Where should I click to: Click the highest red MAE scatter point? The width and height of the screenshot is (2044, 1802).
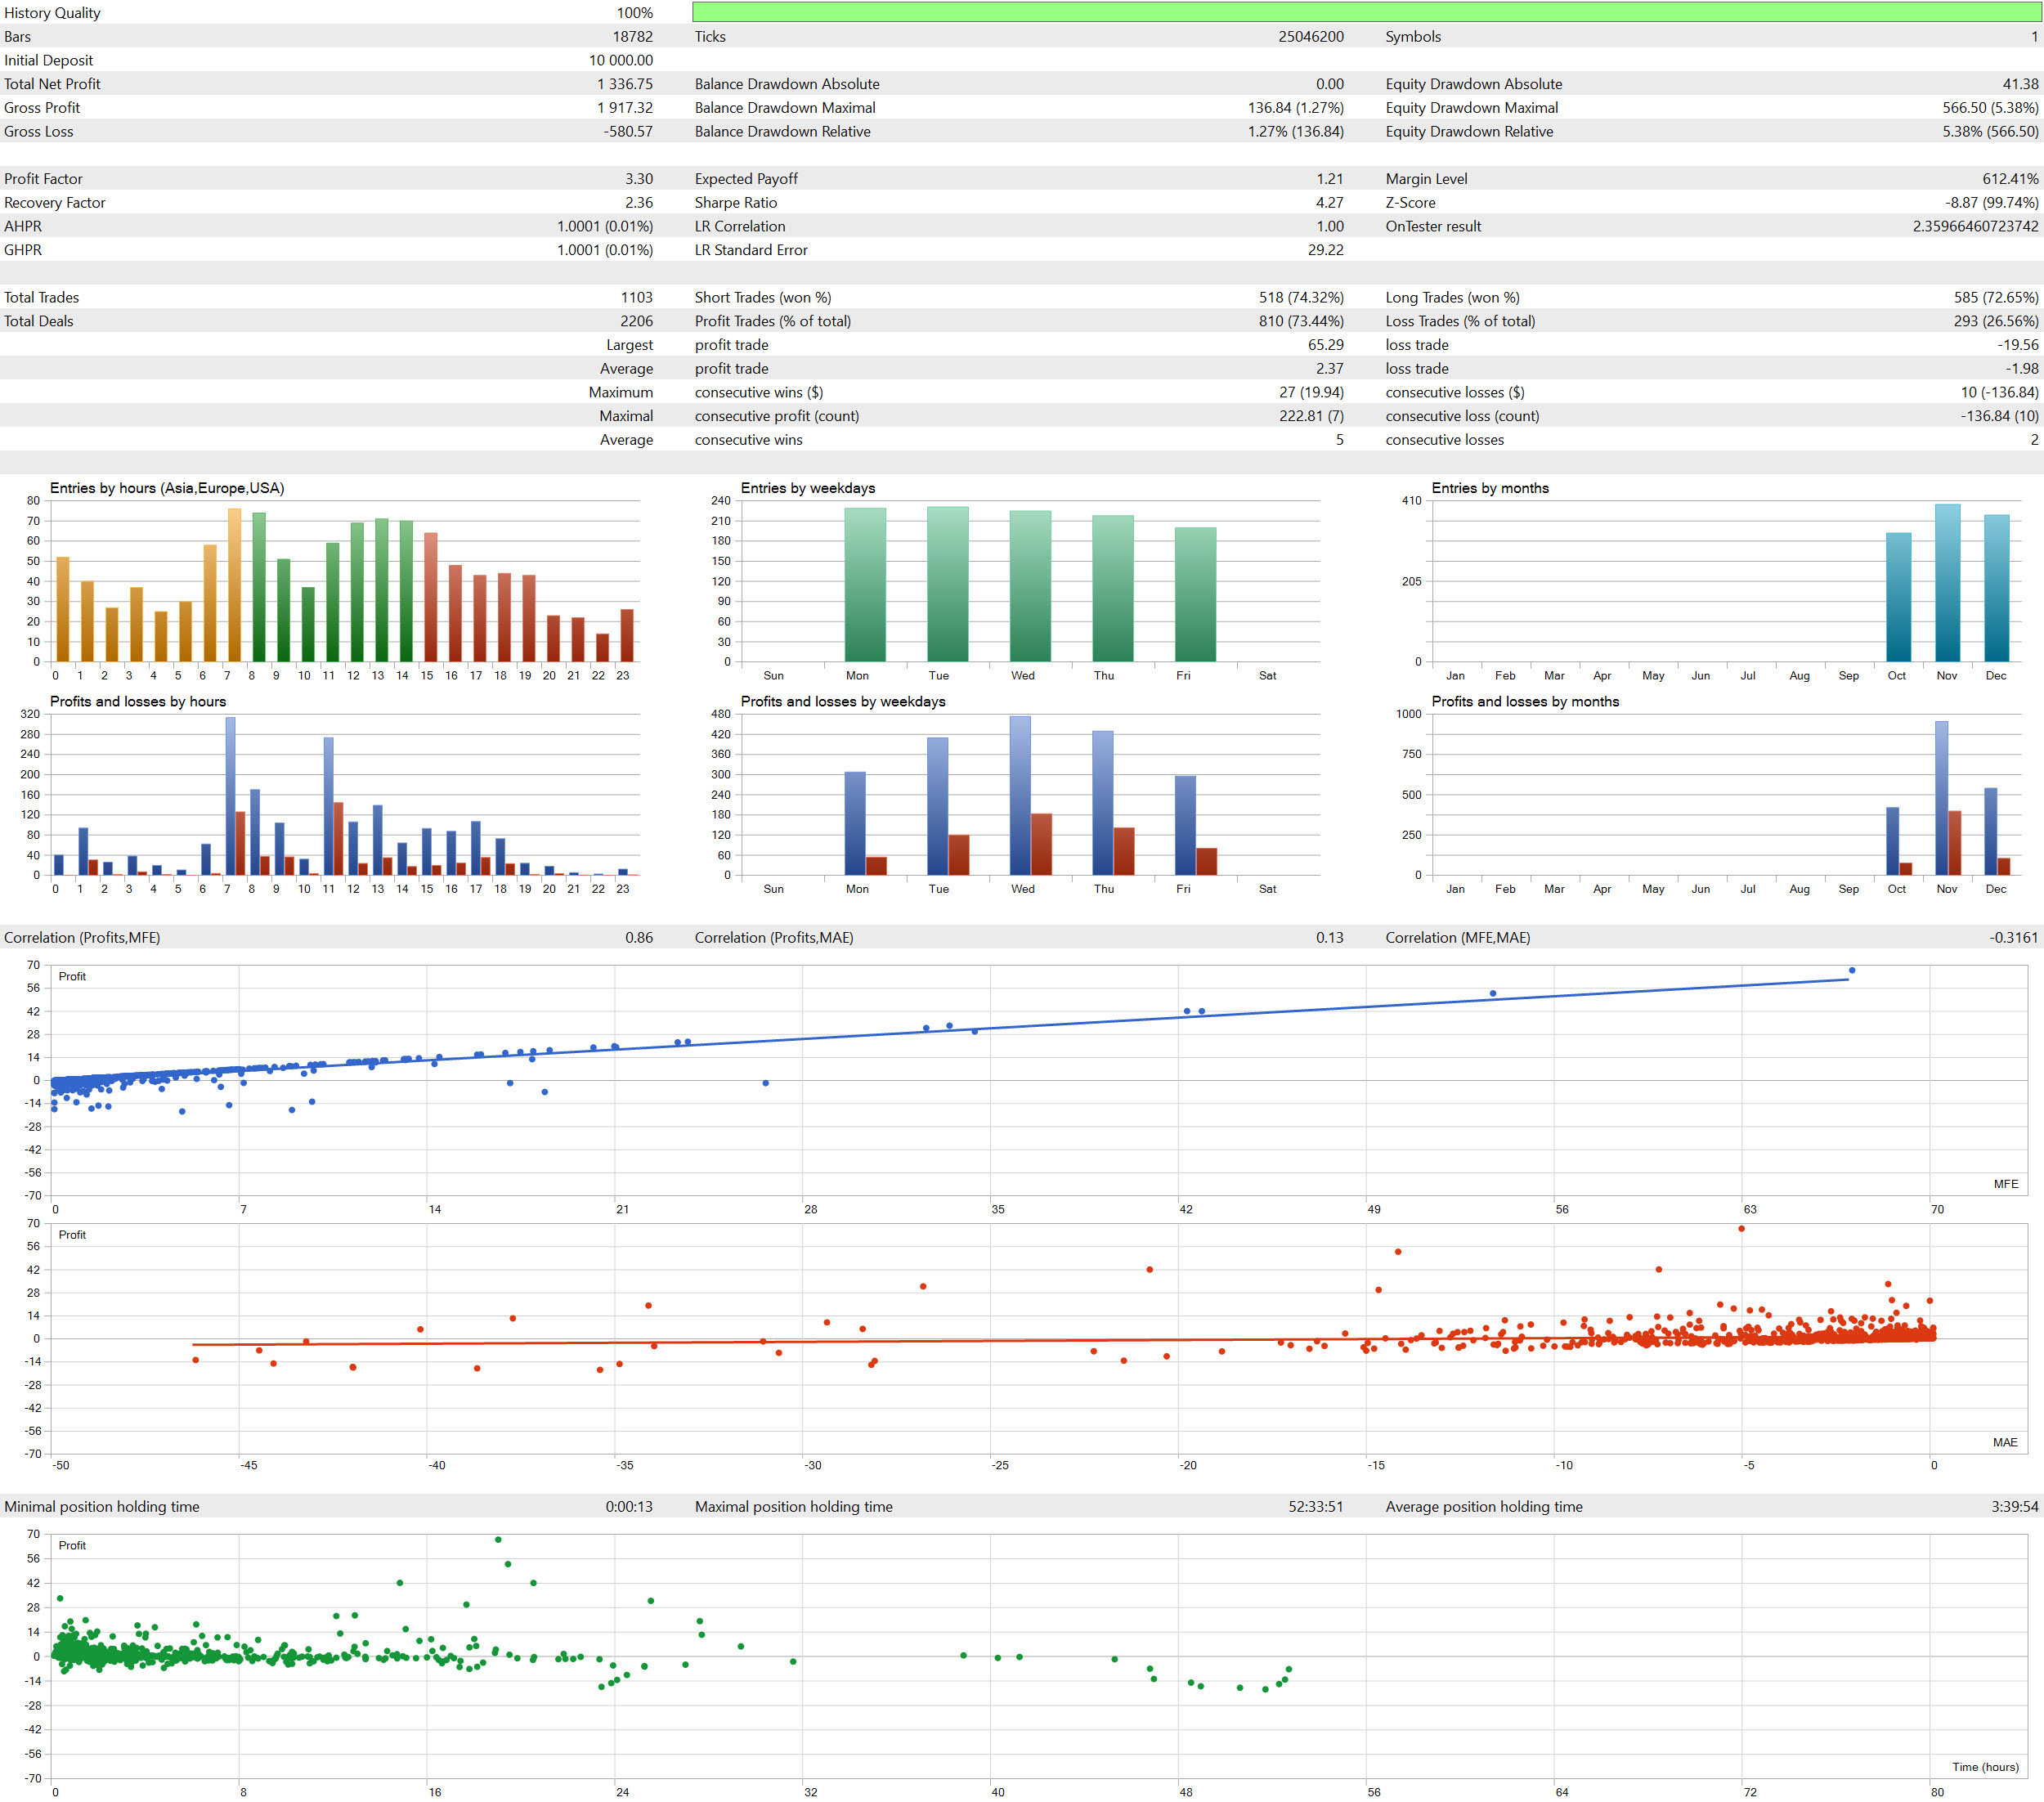(x=1741, y=1229)
